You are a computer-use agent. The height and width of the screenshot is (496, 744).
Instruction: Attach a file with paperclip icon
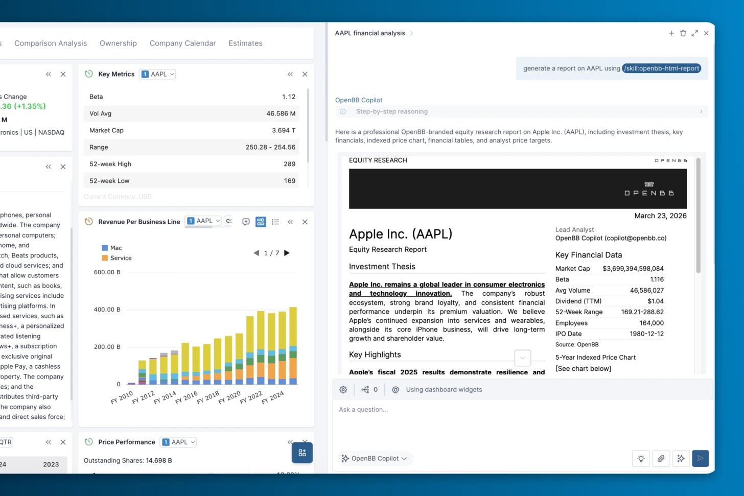(x=661, y=459)
